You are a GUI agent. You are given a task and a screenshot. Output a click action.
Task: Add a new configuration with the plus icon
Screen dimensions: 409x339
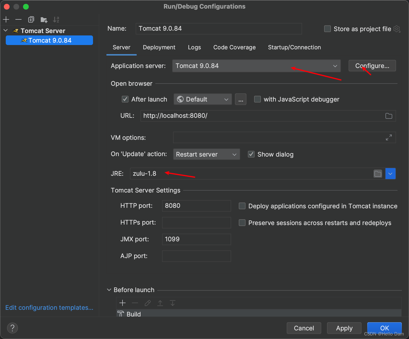point(6,19)
